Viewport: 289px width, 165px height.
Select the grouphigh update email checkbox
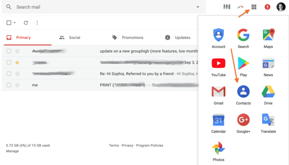pyautogui.click(x=9, y=51)
